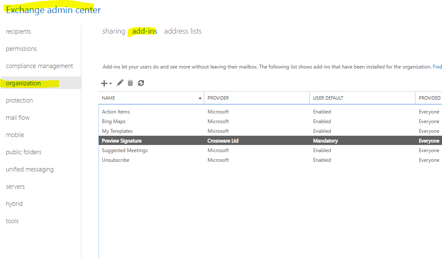Go to public folders
This screenshot has height=258, width=442.
tap(24, 152)
